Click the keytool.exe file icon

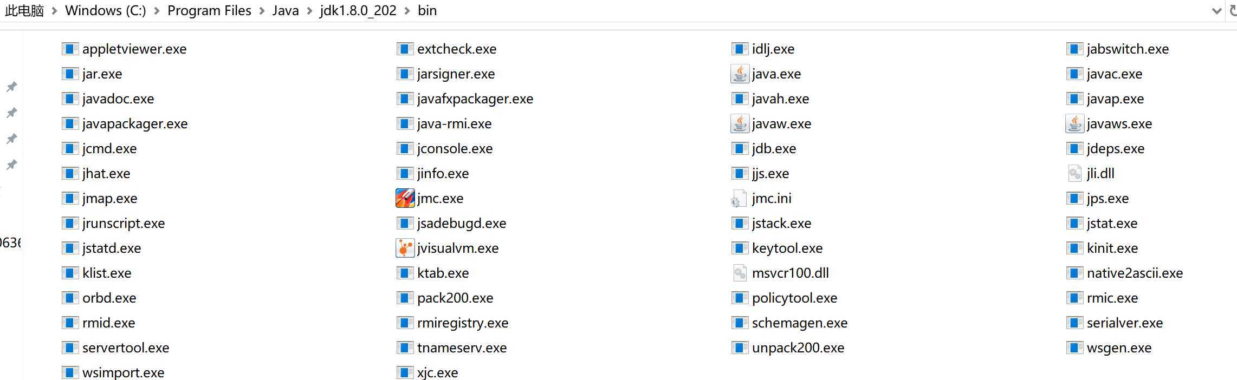(740, 248)
